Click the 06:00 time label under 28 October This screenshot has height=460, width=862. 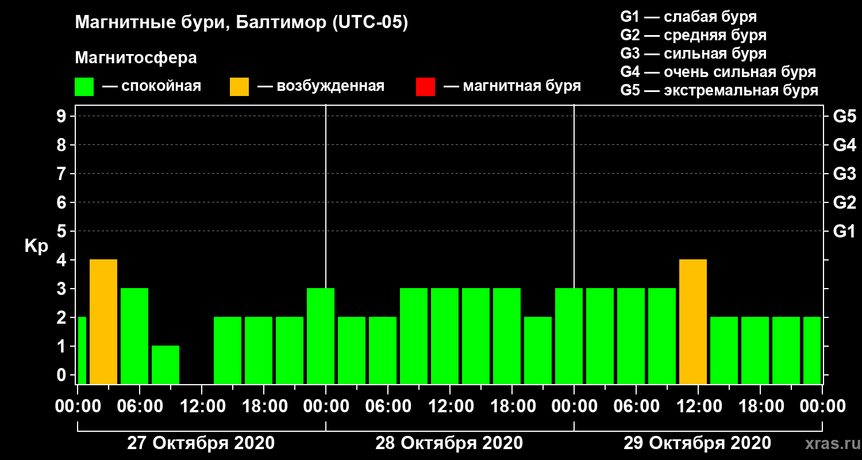387,407
